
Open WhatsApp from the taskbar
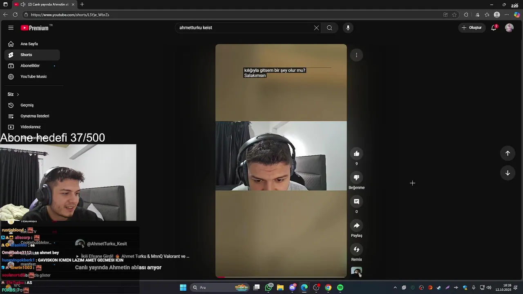[268, 287]
